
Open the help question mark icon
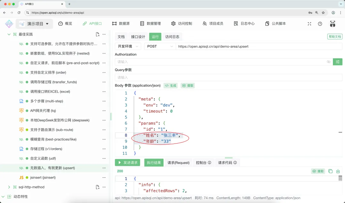click(320, 24)
